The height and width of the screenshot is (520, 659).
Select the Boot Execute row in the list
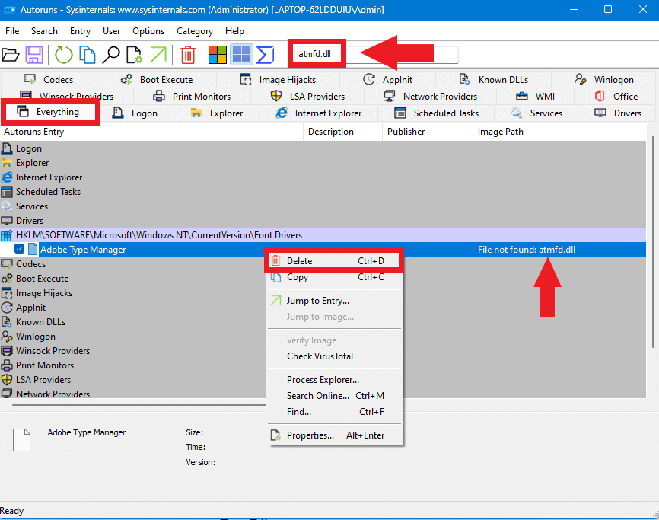323,279
